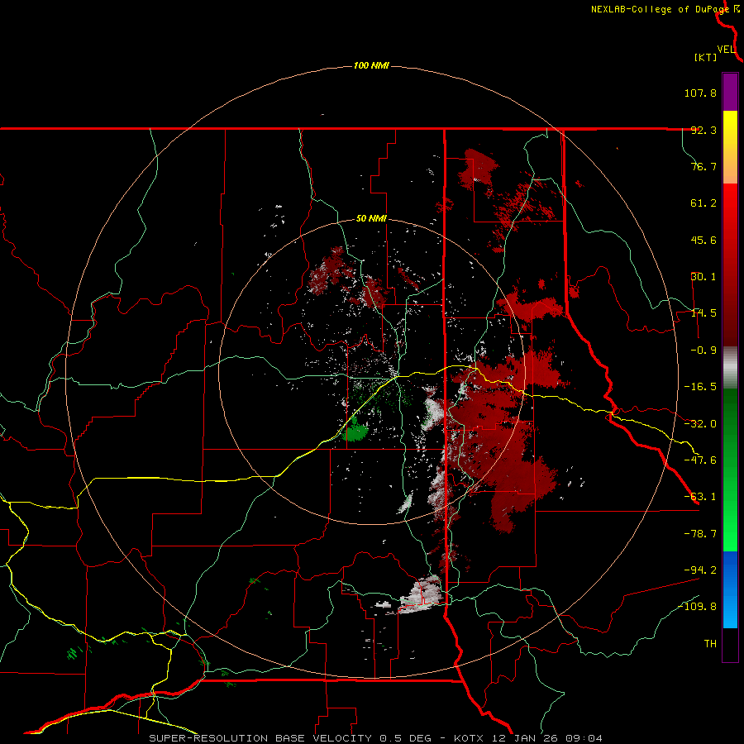Viewport: 744px width, 744px height.
Task: Click the SUPER-RESOLUTION BASE VELOCITY caption text
Action: click(x=375, y=738)
